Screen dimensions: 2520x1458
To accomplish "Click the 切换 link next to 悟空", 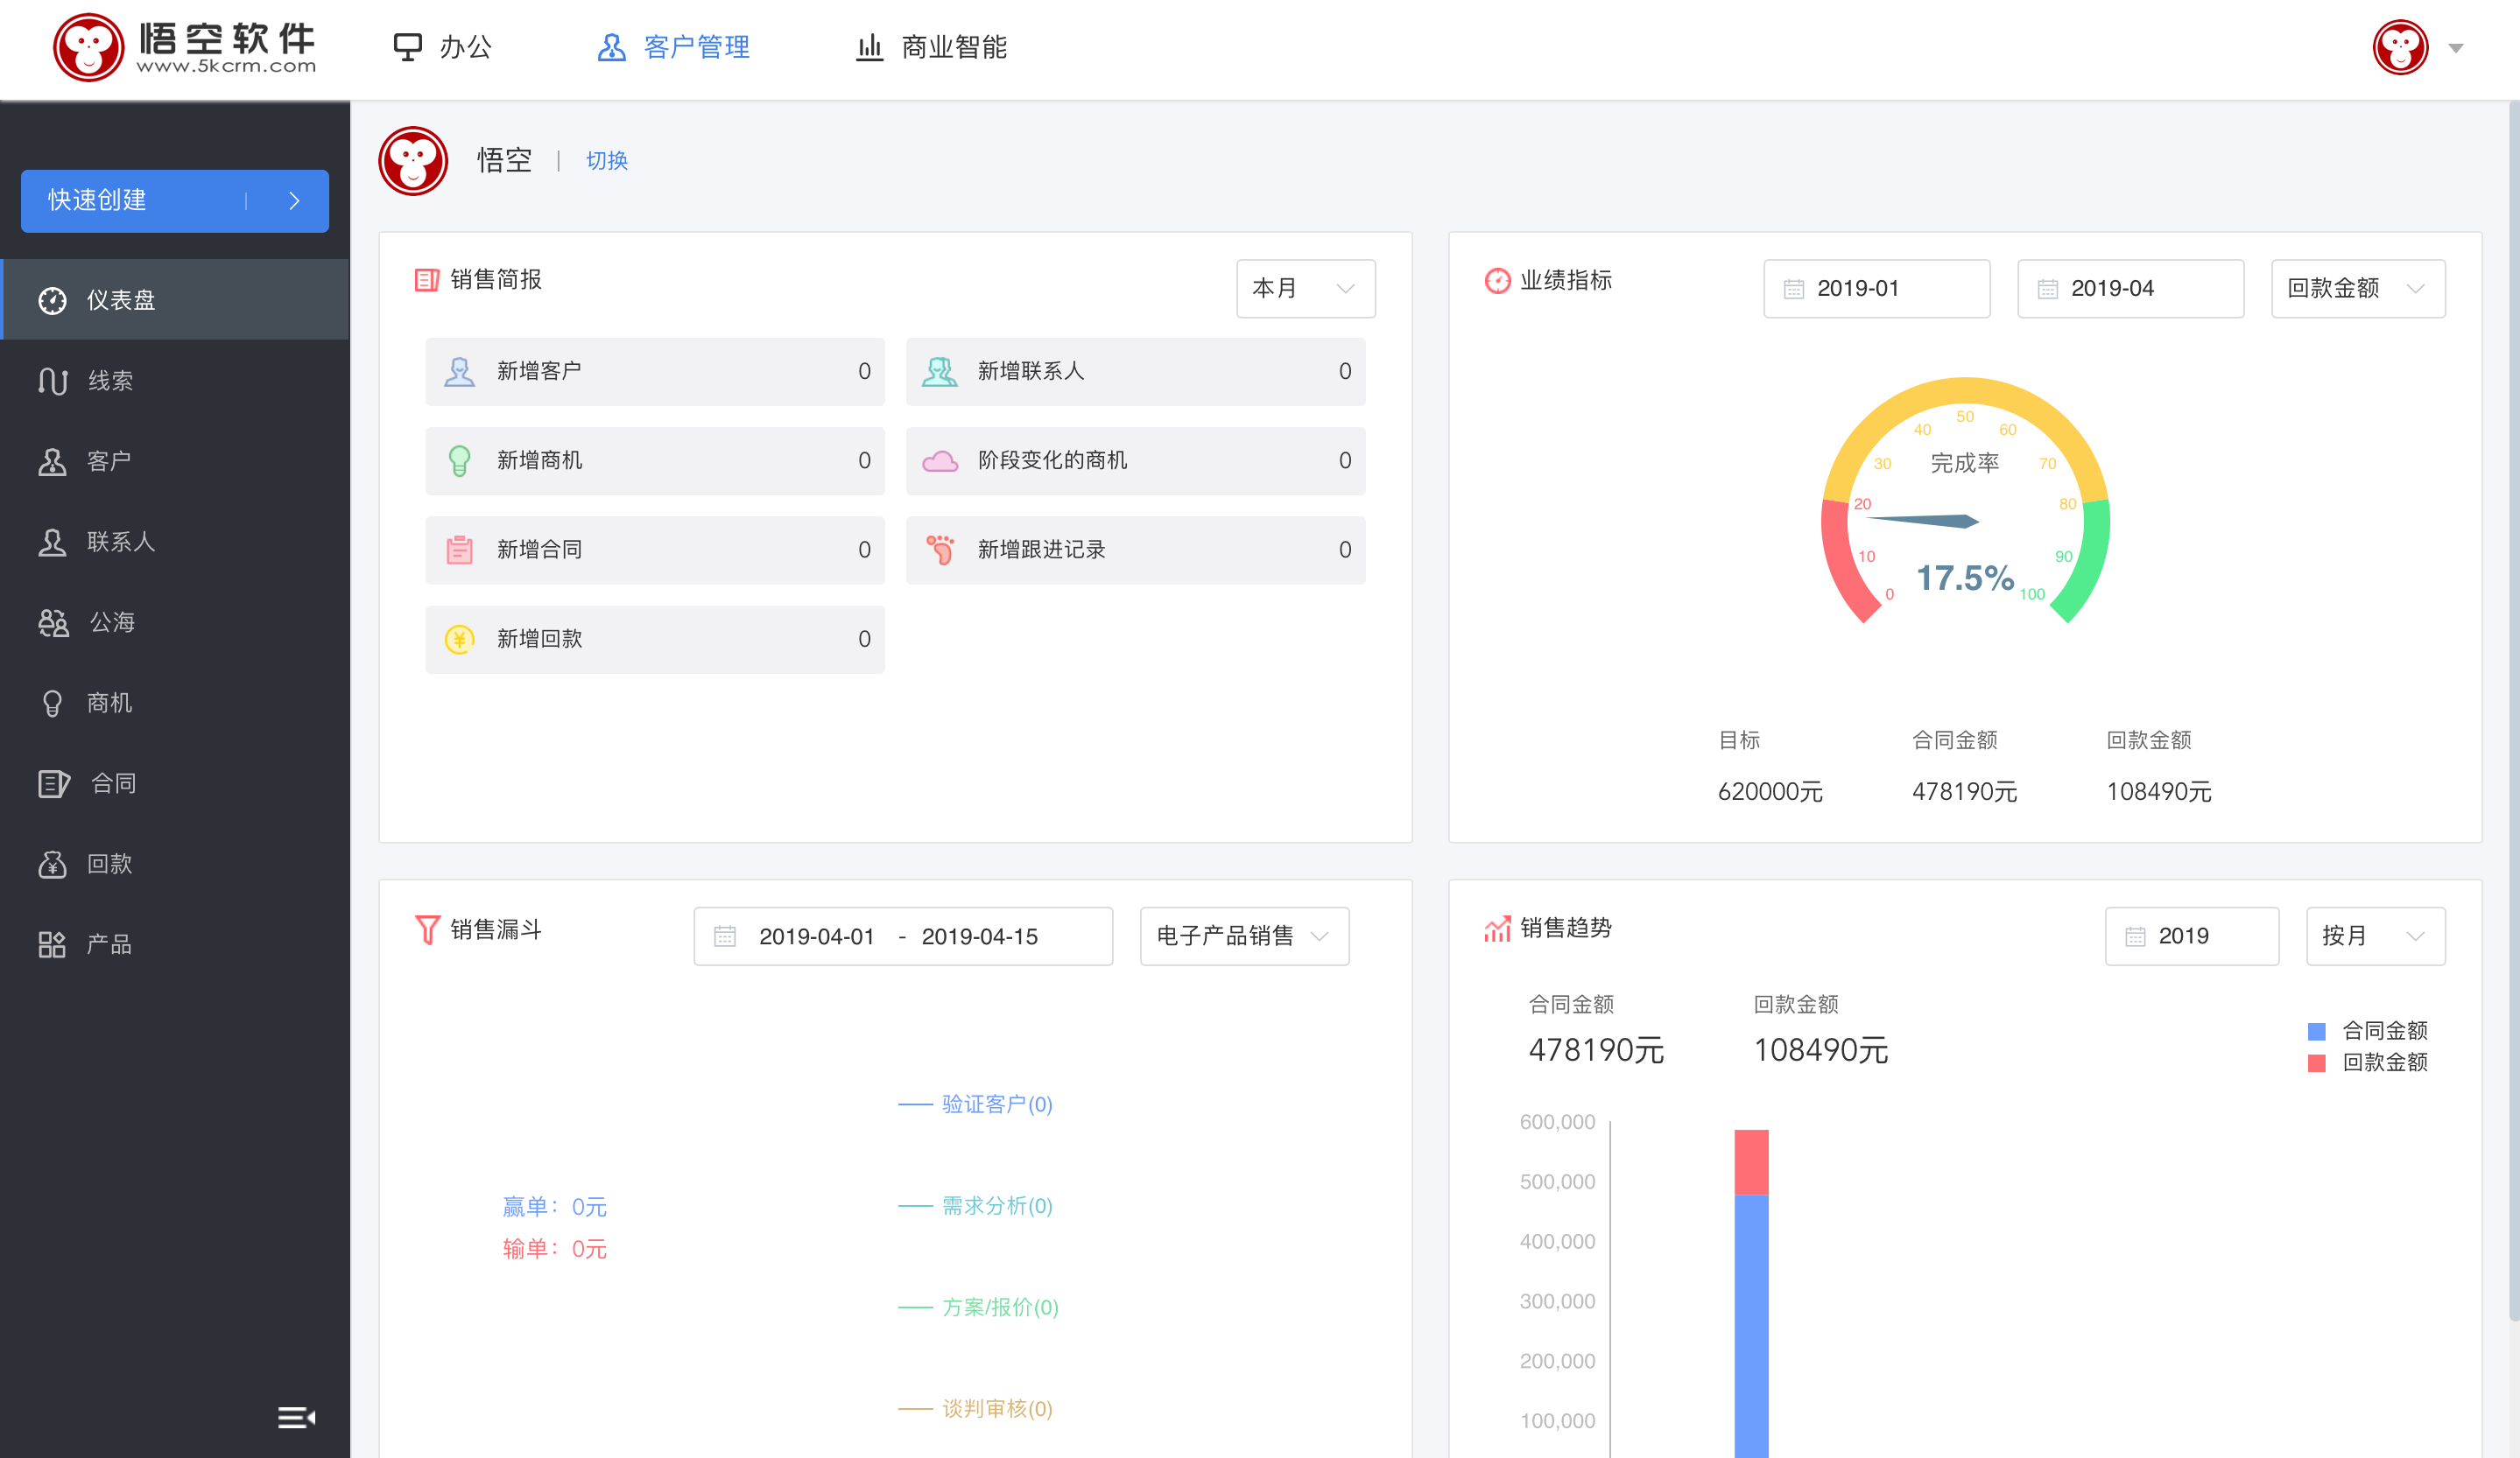I will coord(607,161).
